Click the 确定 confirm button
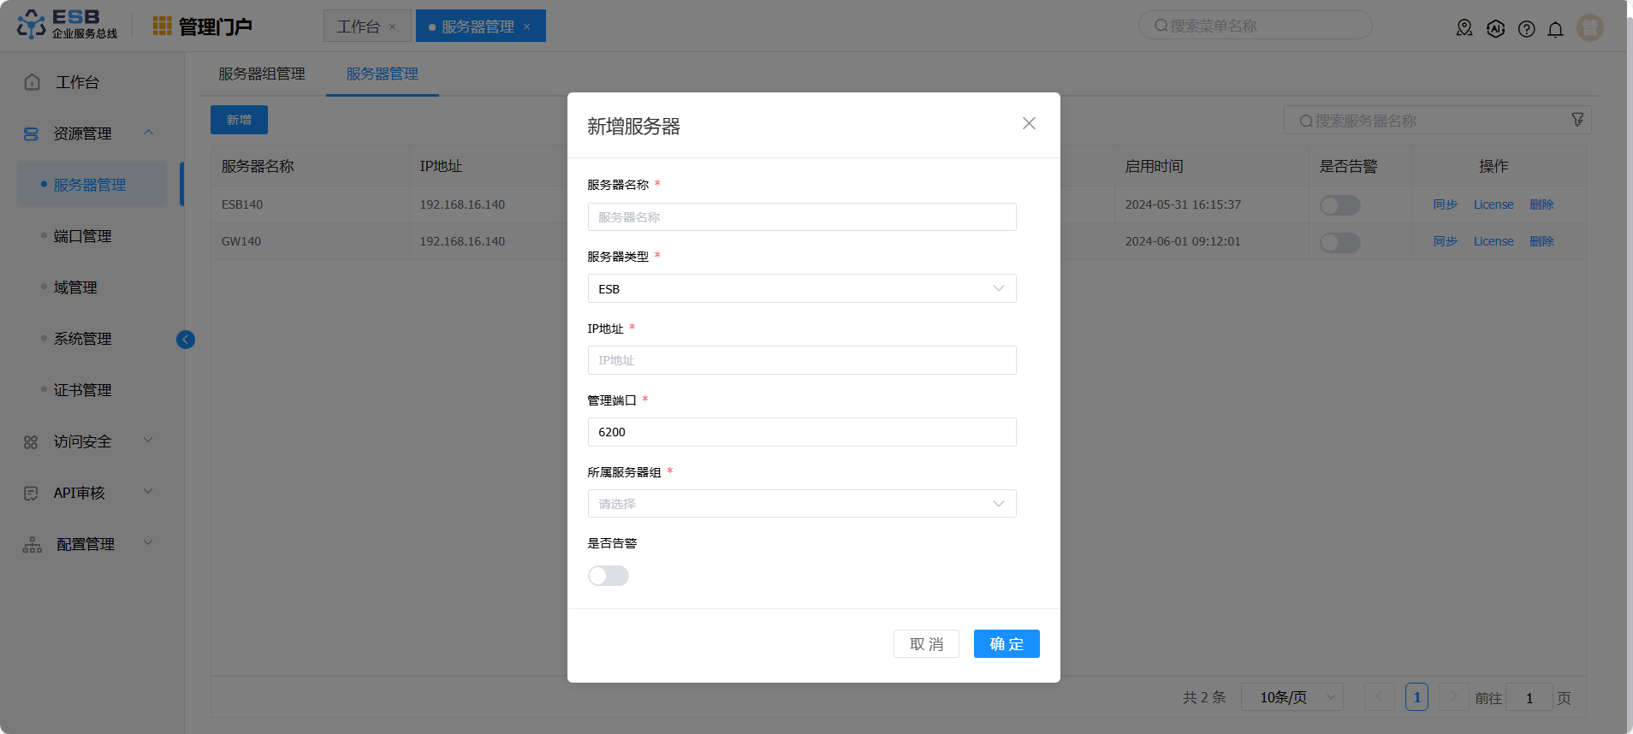Screen dimensions: 1633x734 tap(1006, 644)
